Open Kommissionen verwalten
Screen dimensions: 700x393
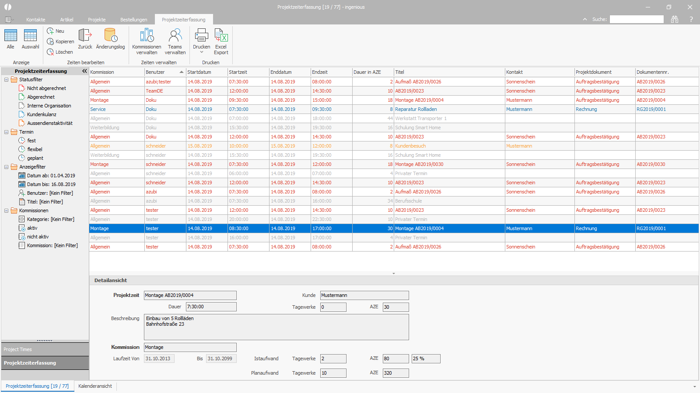tap(147, 36)
